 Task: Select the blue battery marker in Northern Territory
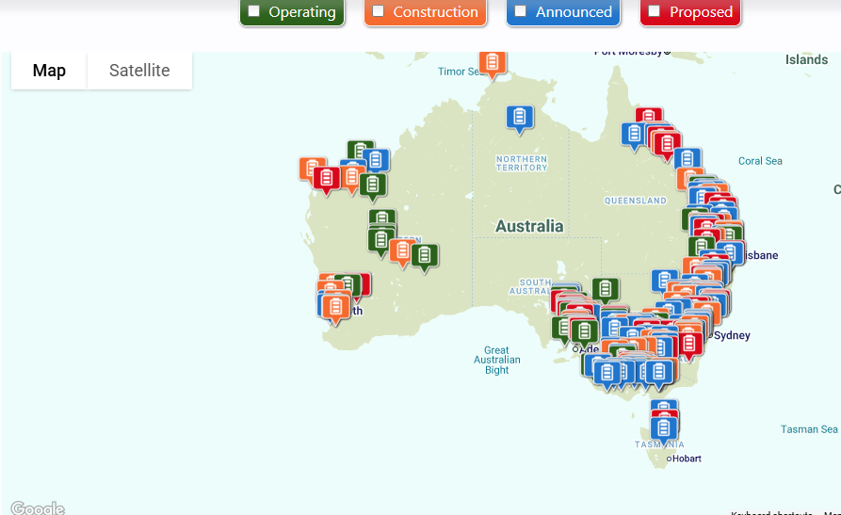pos(519,118)
